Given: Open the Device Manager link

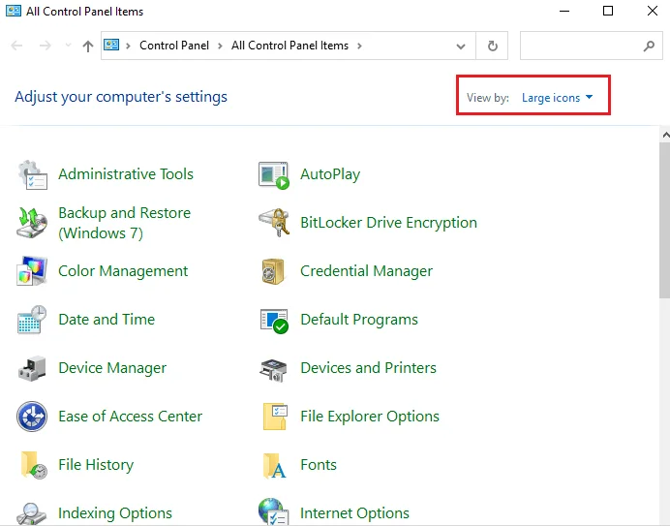Looking at the screenshot, I should pos(112,368).
